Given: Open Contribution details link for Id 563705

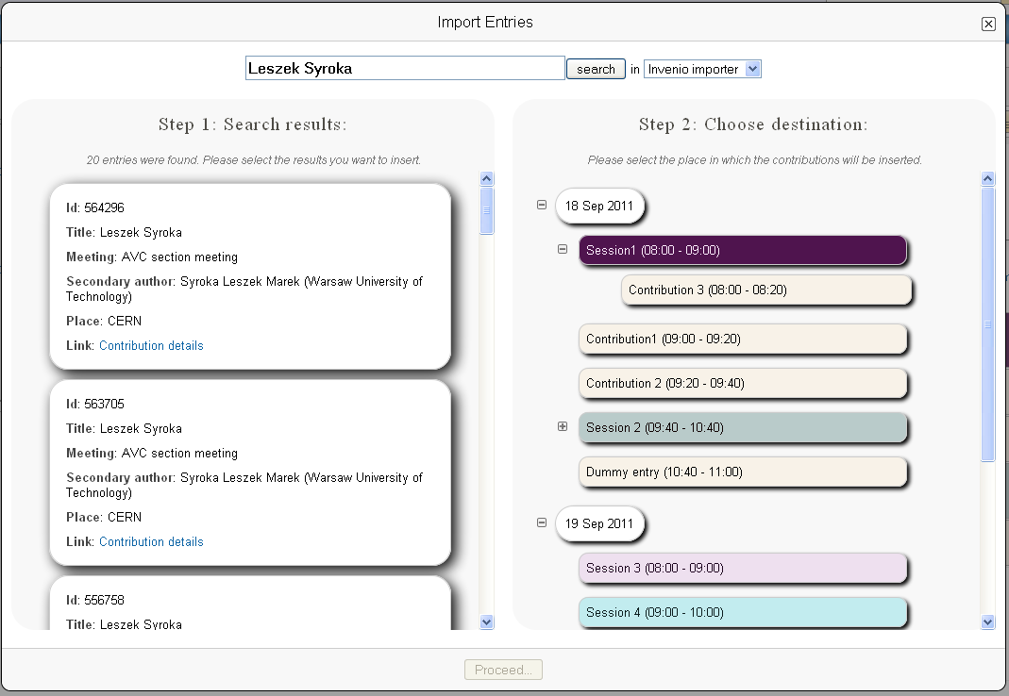Looking at the screenshot, I should (151, 541).
